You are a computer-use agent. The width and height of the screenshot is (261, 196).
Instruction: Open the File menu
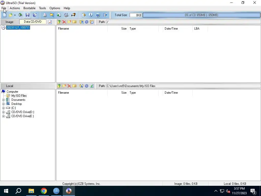point(4,8)
